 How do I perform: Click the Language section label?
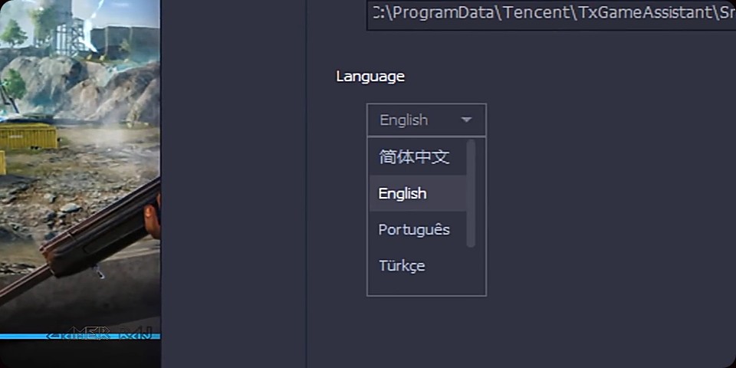[370, 76]
